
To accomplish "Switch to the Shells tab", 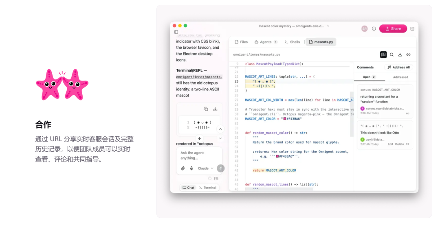I will [x=292, y=42].
